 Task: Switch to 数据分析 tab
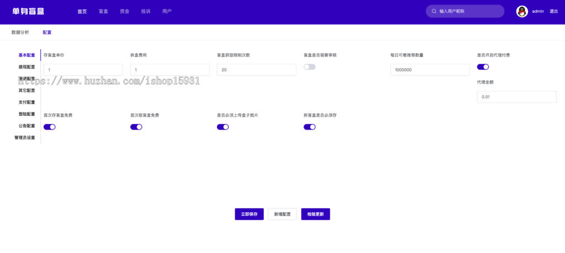pos(20,33)
